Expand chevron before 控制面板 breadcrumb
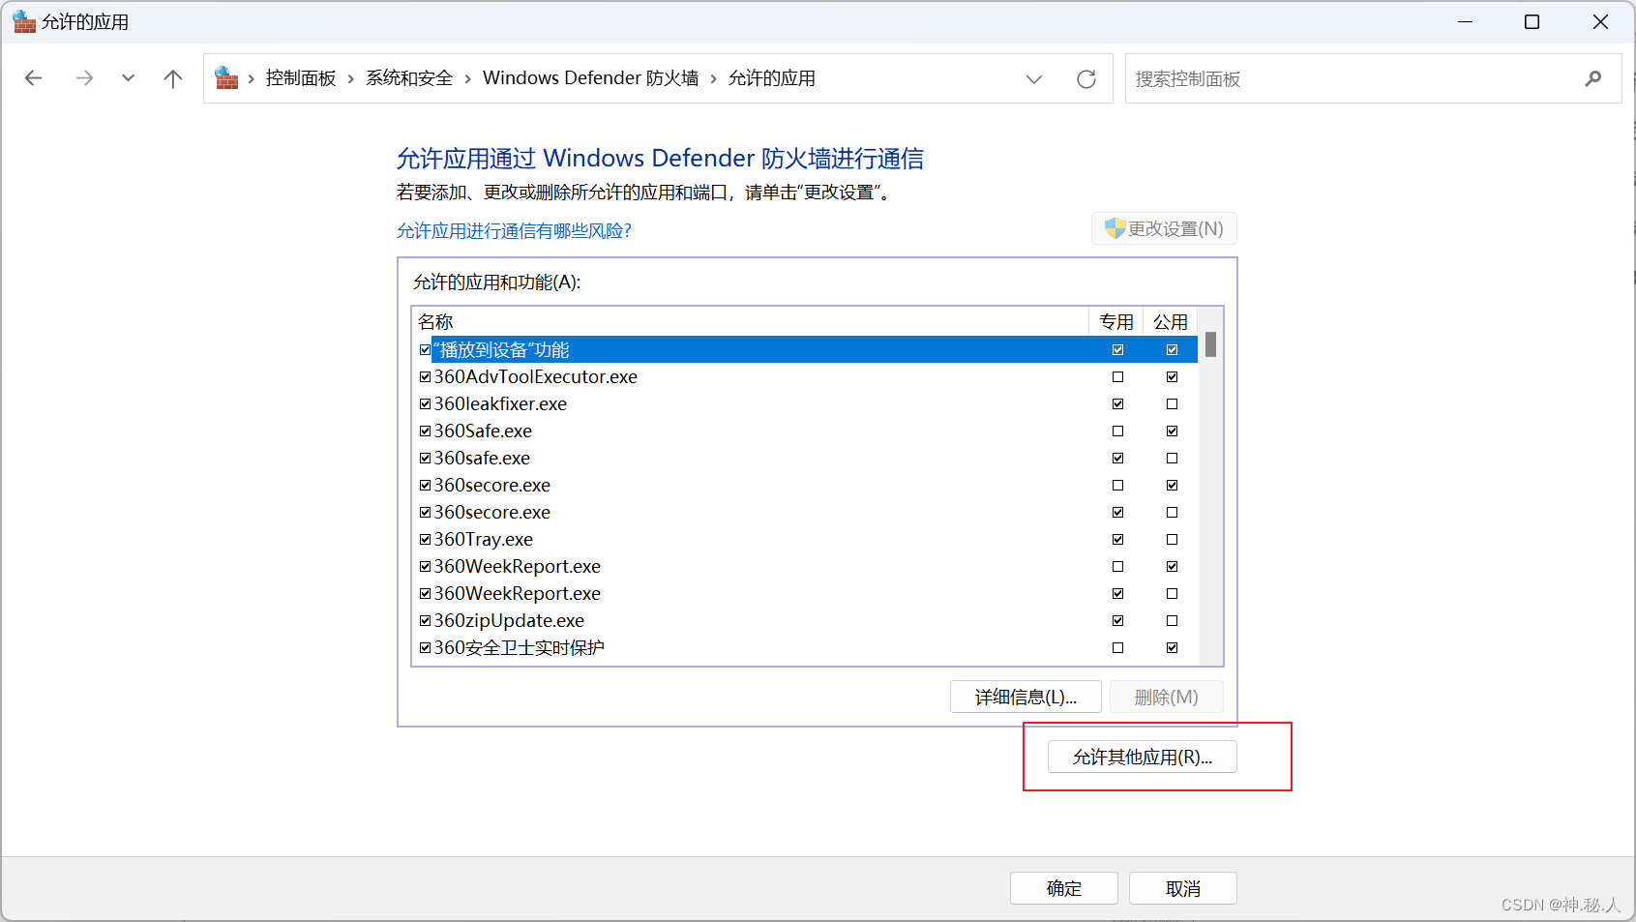This screenshot has height=922, width=1636. coord(252,79)
